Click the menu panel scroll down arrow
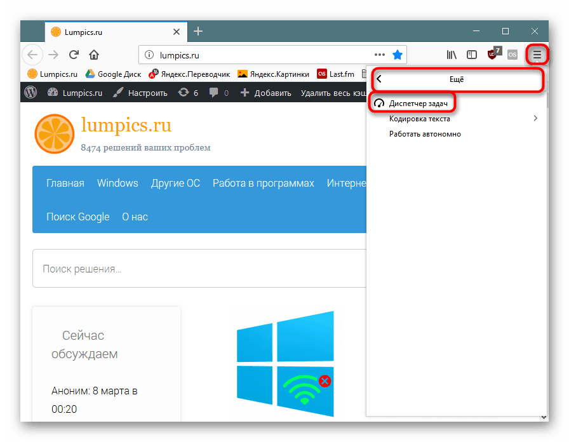Image resolution: width=569 pixels, height=442 pixels. 544,418
